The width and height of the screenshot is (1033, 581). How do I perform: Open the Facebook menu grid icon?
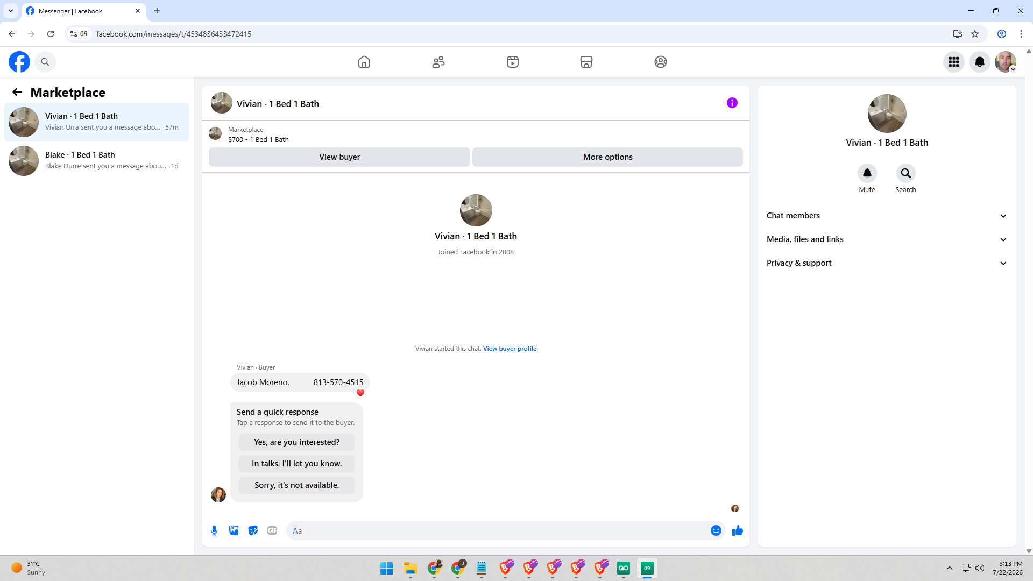pos(954,62)
